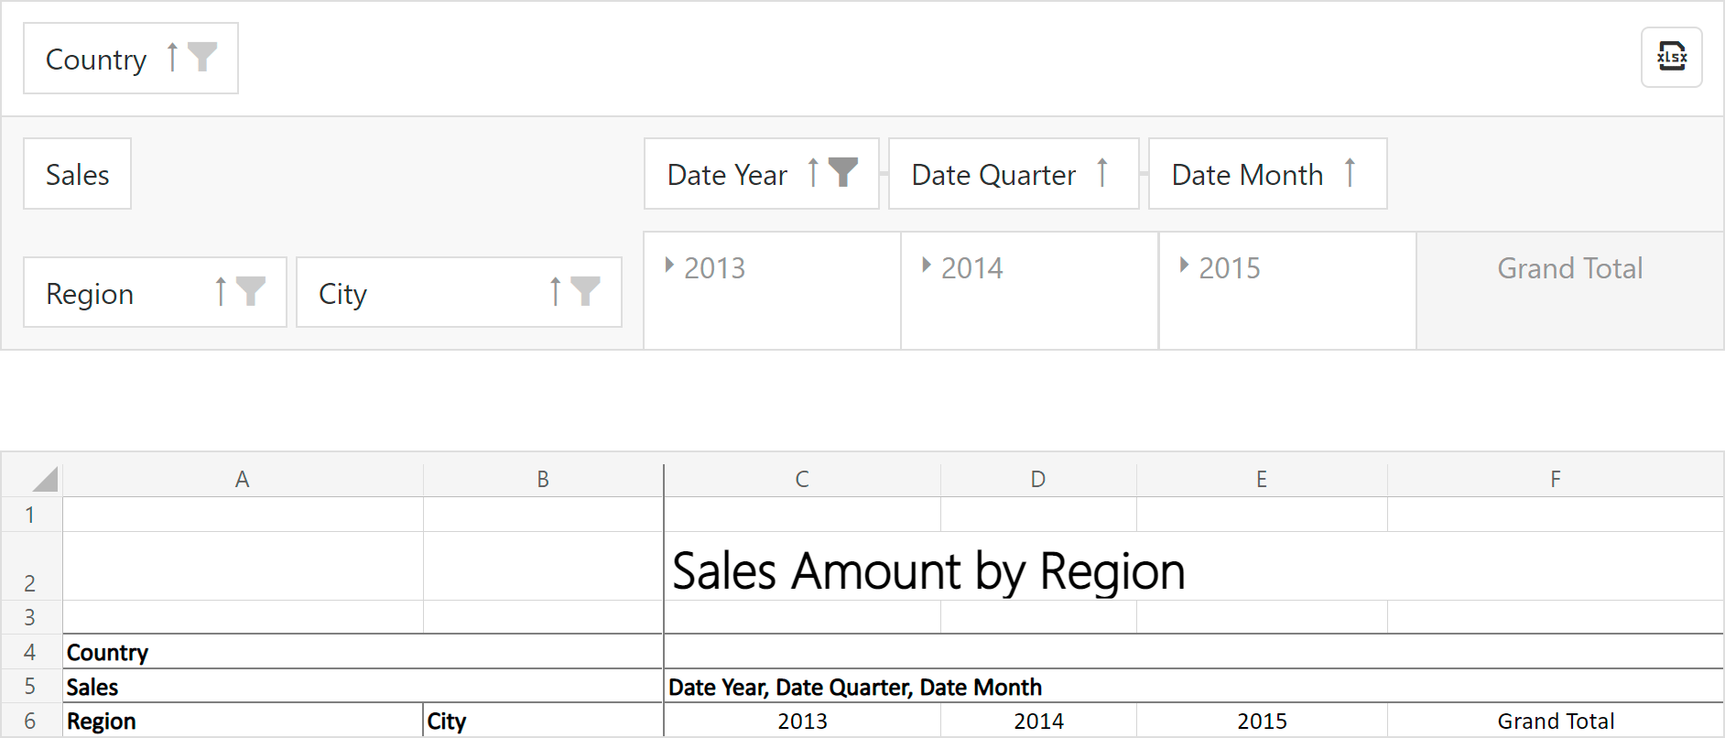Expand the 2013 column header
Image resolution: width=1725 pixels, height=738 pixels.
pos(669,266)
